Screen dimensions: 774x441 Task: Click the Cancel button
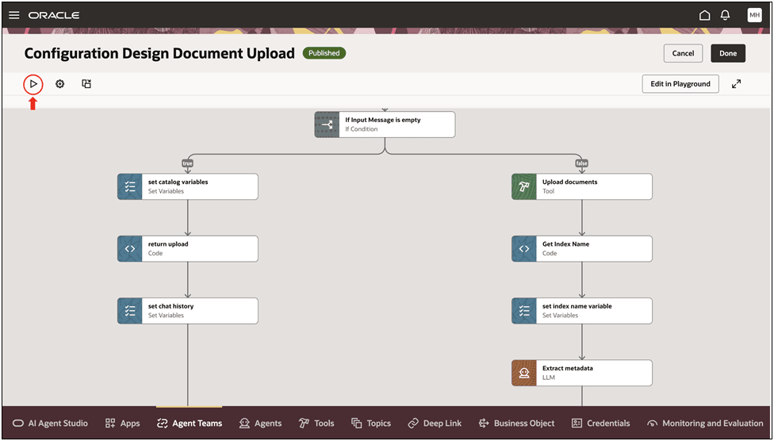pyautogui.click(x=683, y=53)
